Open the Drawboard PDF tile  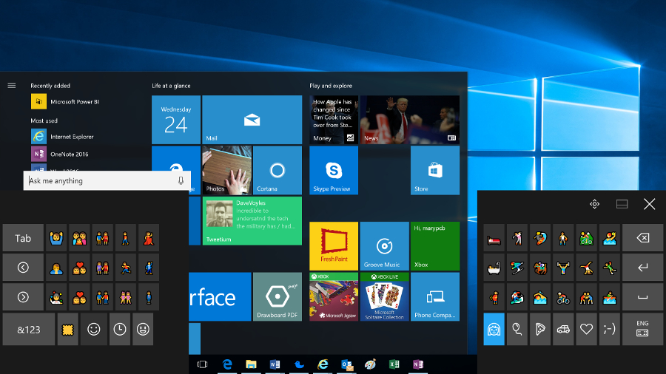(x=277, y=296)
